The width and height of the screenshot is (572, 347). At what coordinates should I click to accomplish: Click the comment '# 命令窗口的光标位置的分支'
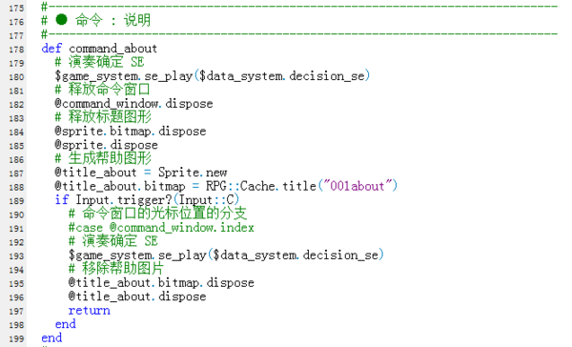click(x=157, y=214)
